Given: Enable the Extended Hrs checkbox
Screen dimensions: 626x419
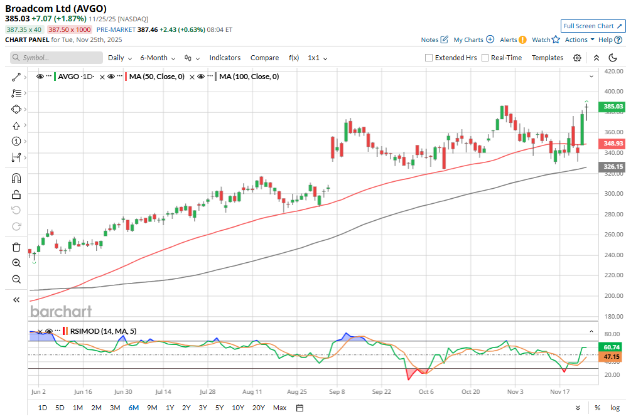Looking at the screenshot, I should point(429,58).
